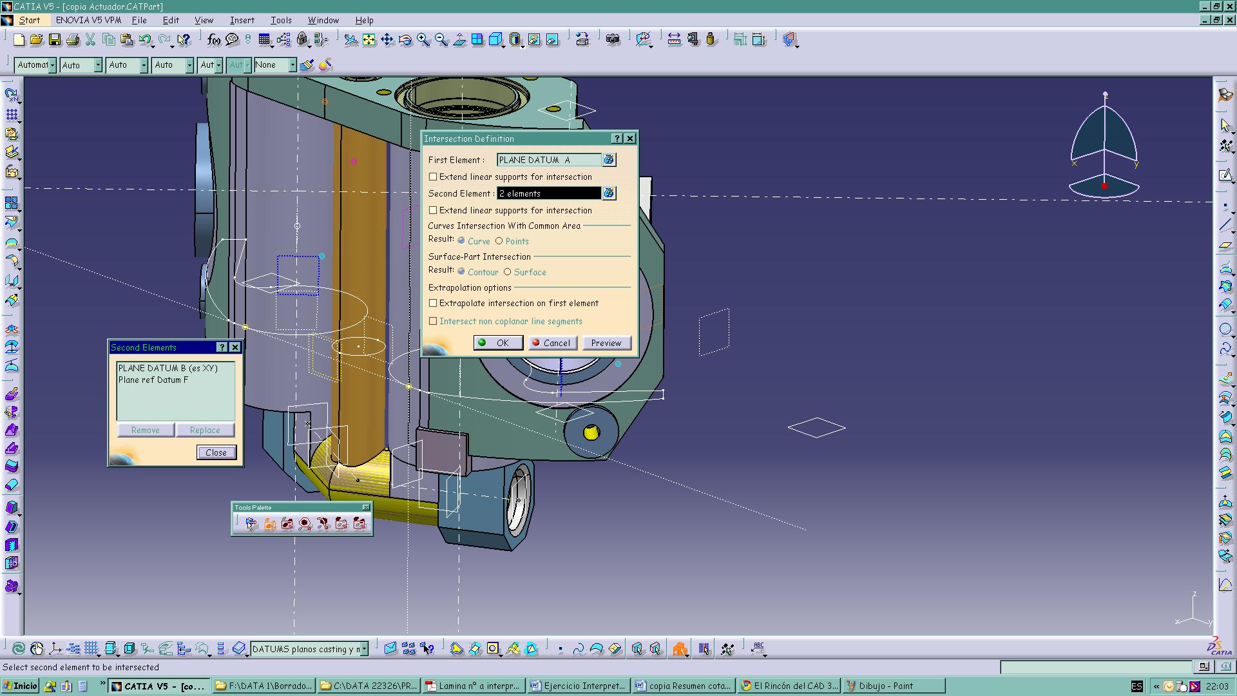The height and width of the screenshot is (696, 1237).
Task: Click the Update All swirl icon at bottom
Action: click(19, 648)
